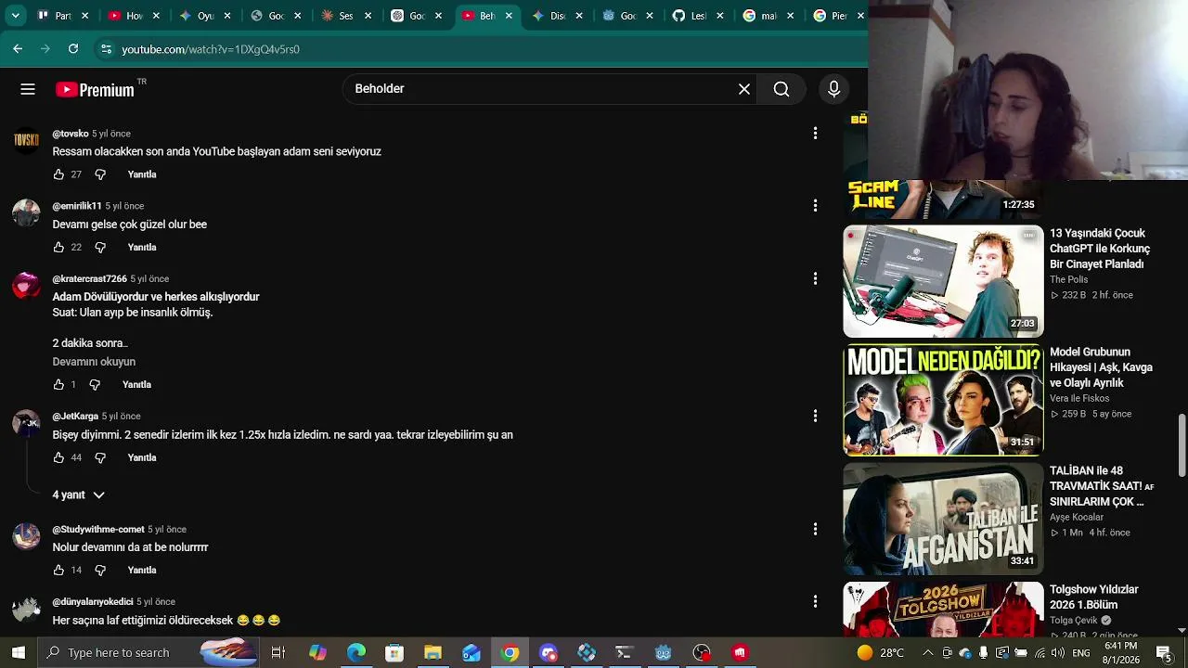The width and height of the screenshot is (1188, 668).
Task: Reply to @JetKarga with Yanıtla
Action: pyautogui.click(x=142, y=458)
